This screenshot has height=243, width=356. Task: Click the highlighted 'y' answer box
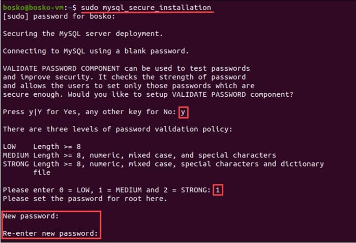(x=184, y=112)
